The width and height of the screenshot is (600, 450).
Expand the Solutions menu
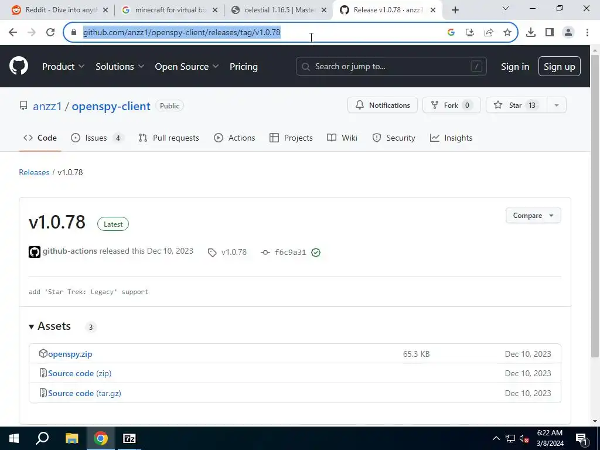pyautogui.click(x=120, y=67)
